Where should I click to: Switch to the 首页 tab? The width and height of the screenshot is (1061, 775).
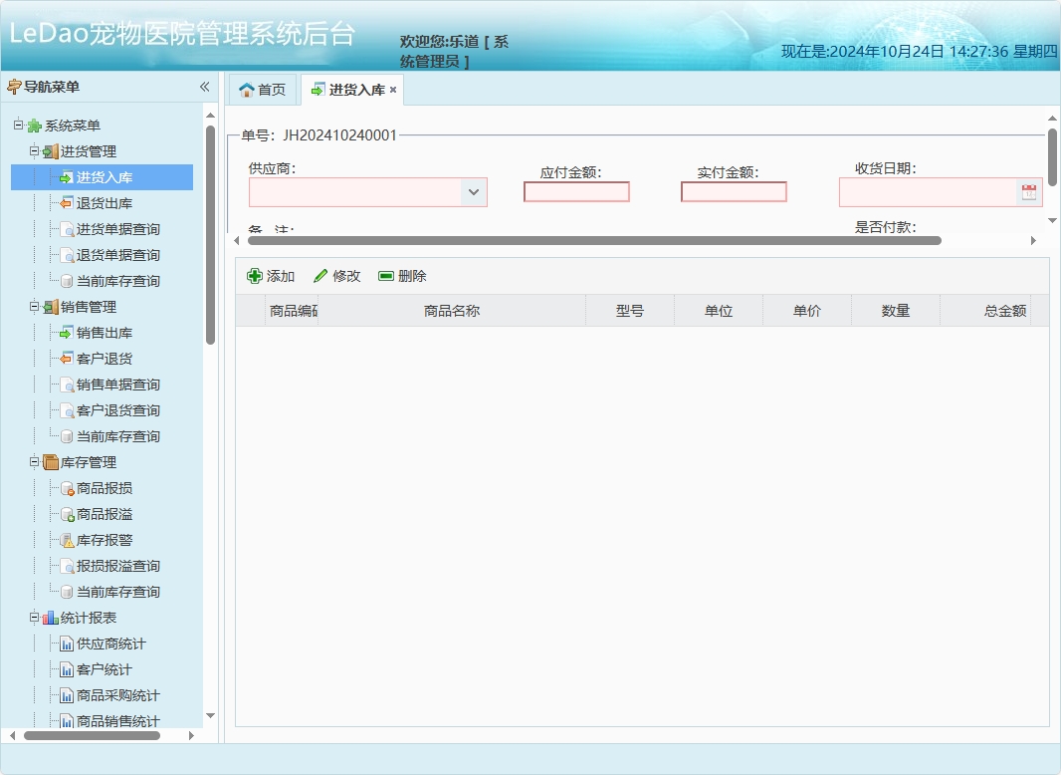point(263,89)
